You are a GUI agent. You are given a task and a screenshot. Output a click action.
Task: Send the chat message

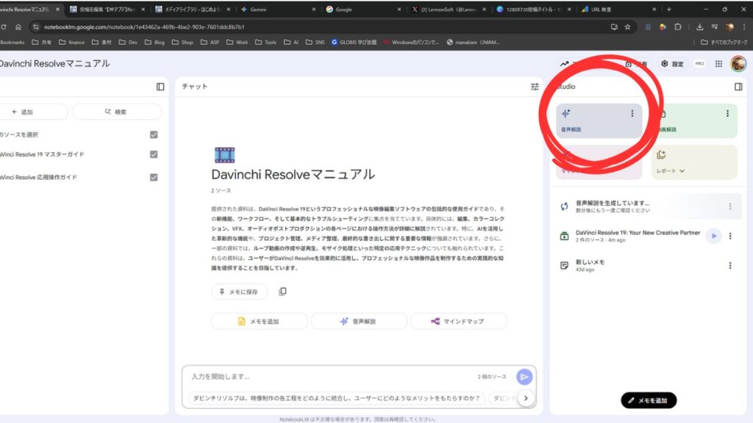[524, 377]
